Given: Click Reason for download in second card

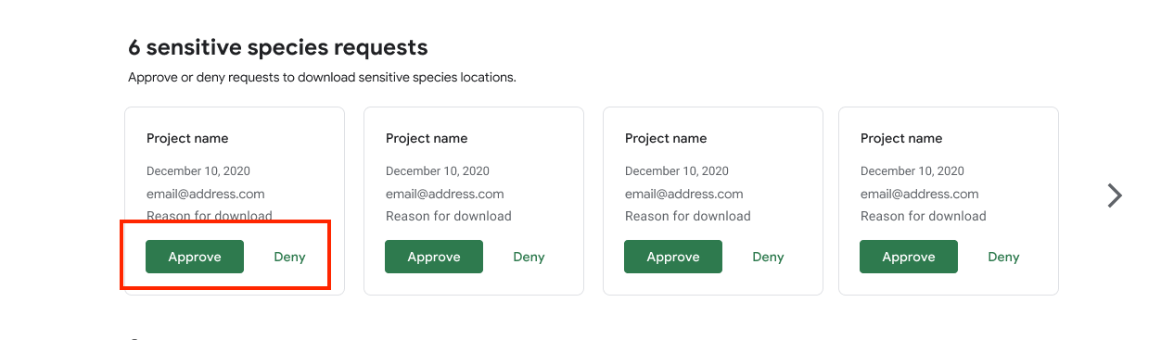Looking at the screenshot, I should pyautogui.click(x=449, y=216).
